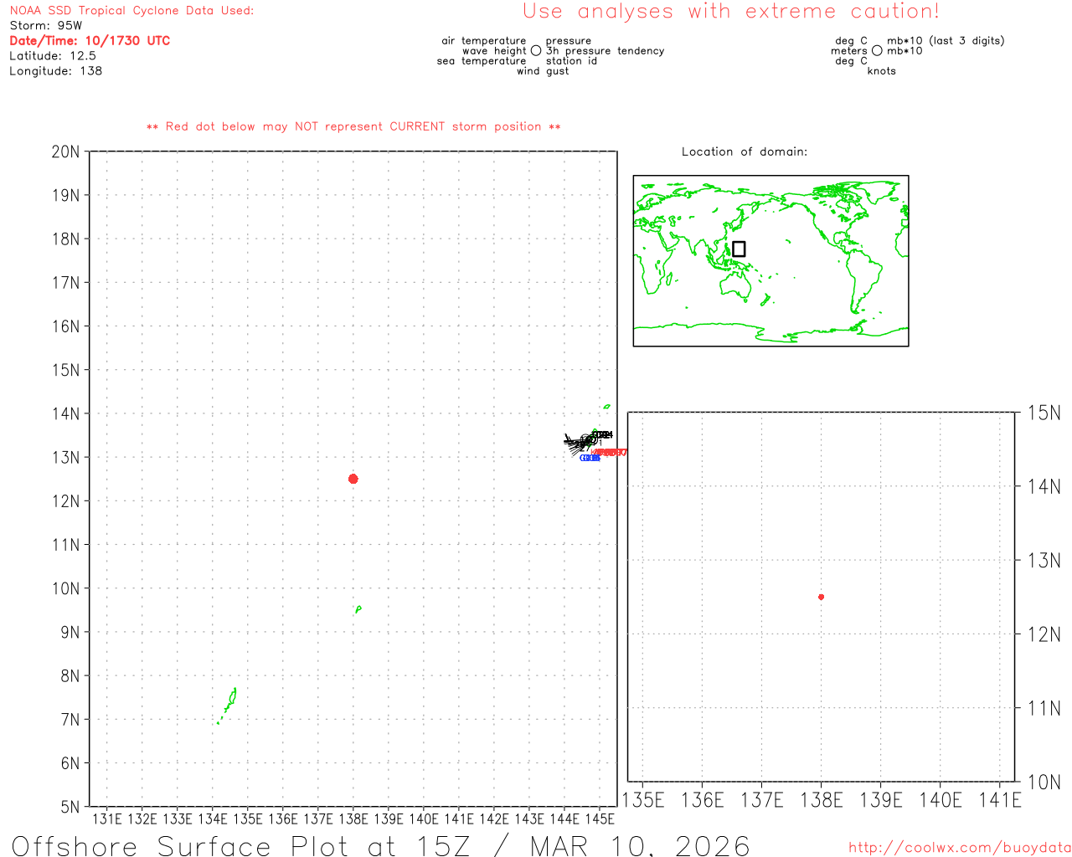Click the "knots" legend label
The image size is (1072, 857).
(882, 71)
